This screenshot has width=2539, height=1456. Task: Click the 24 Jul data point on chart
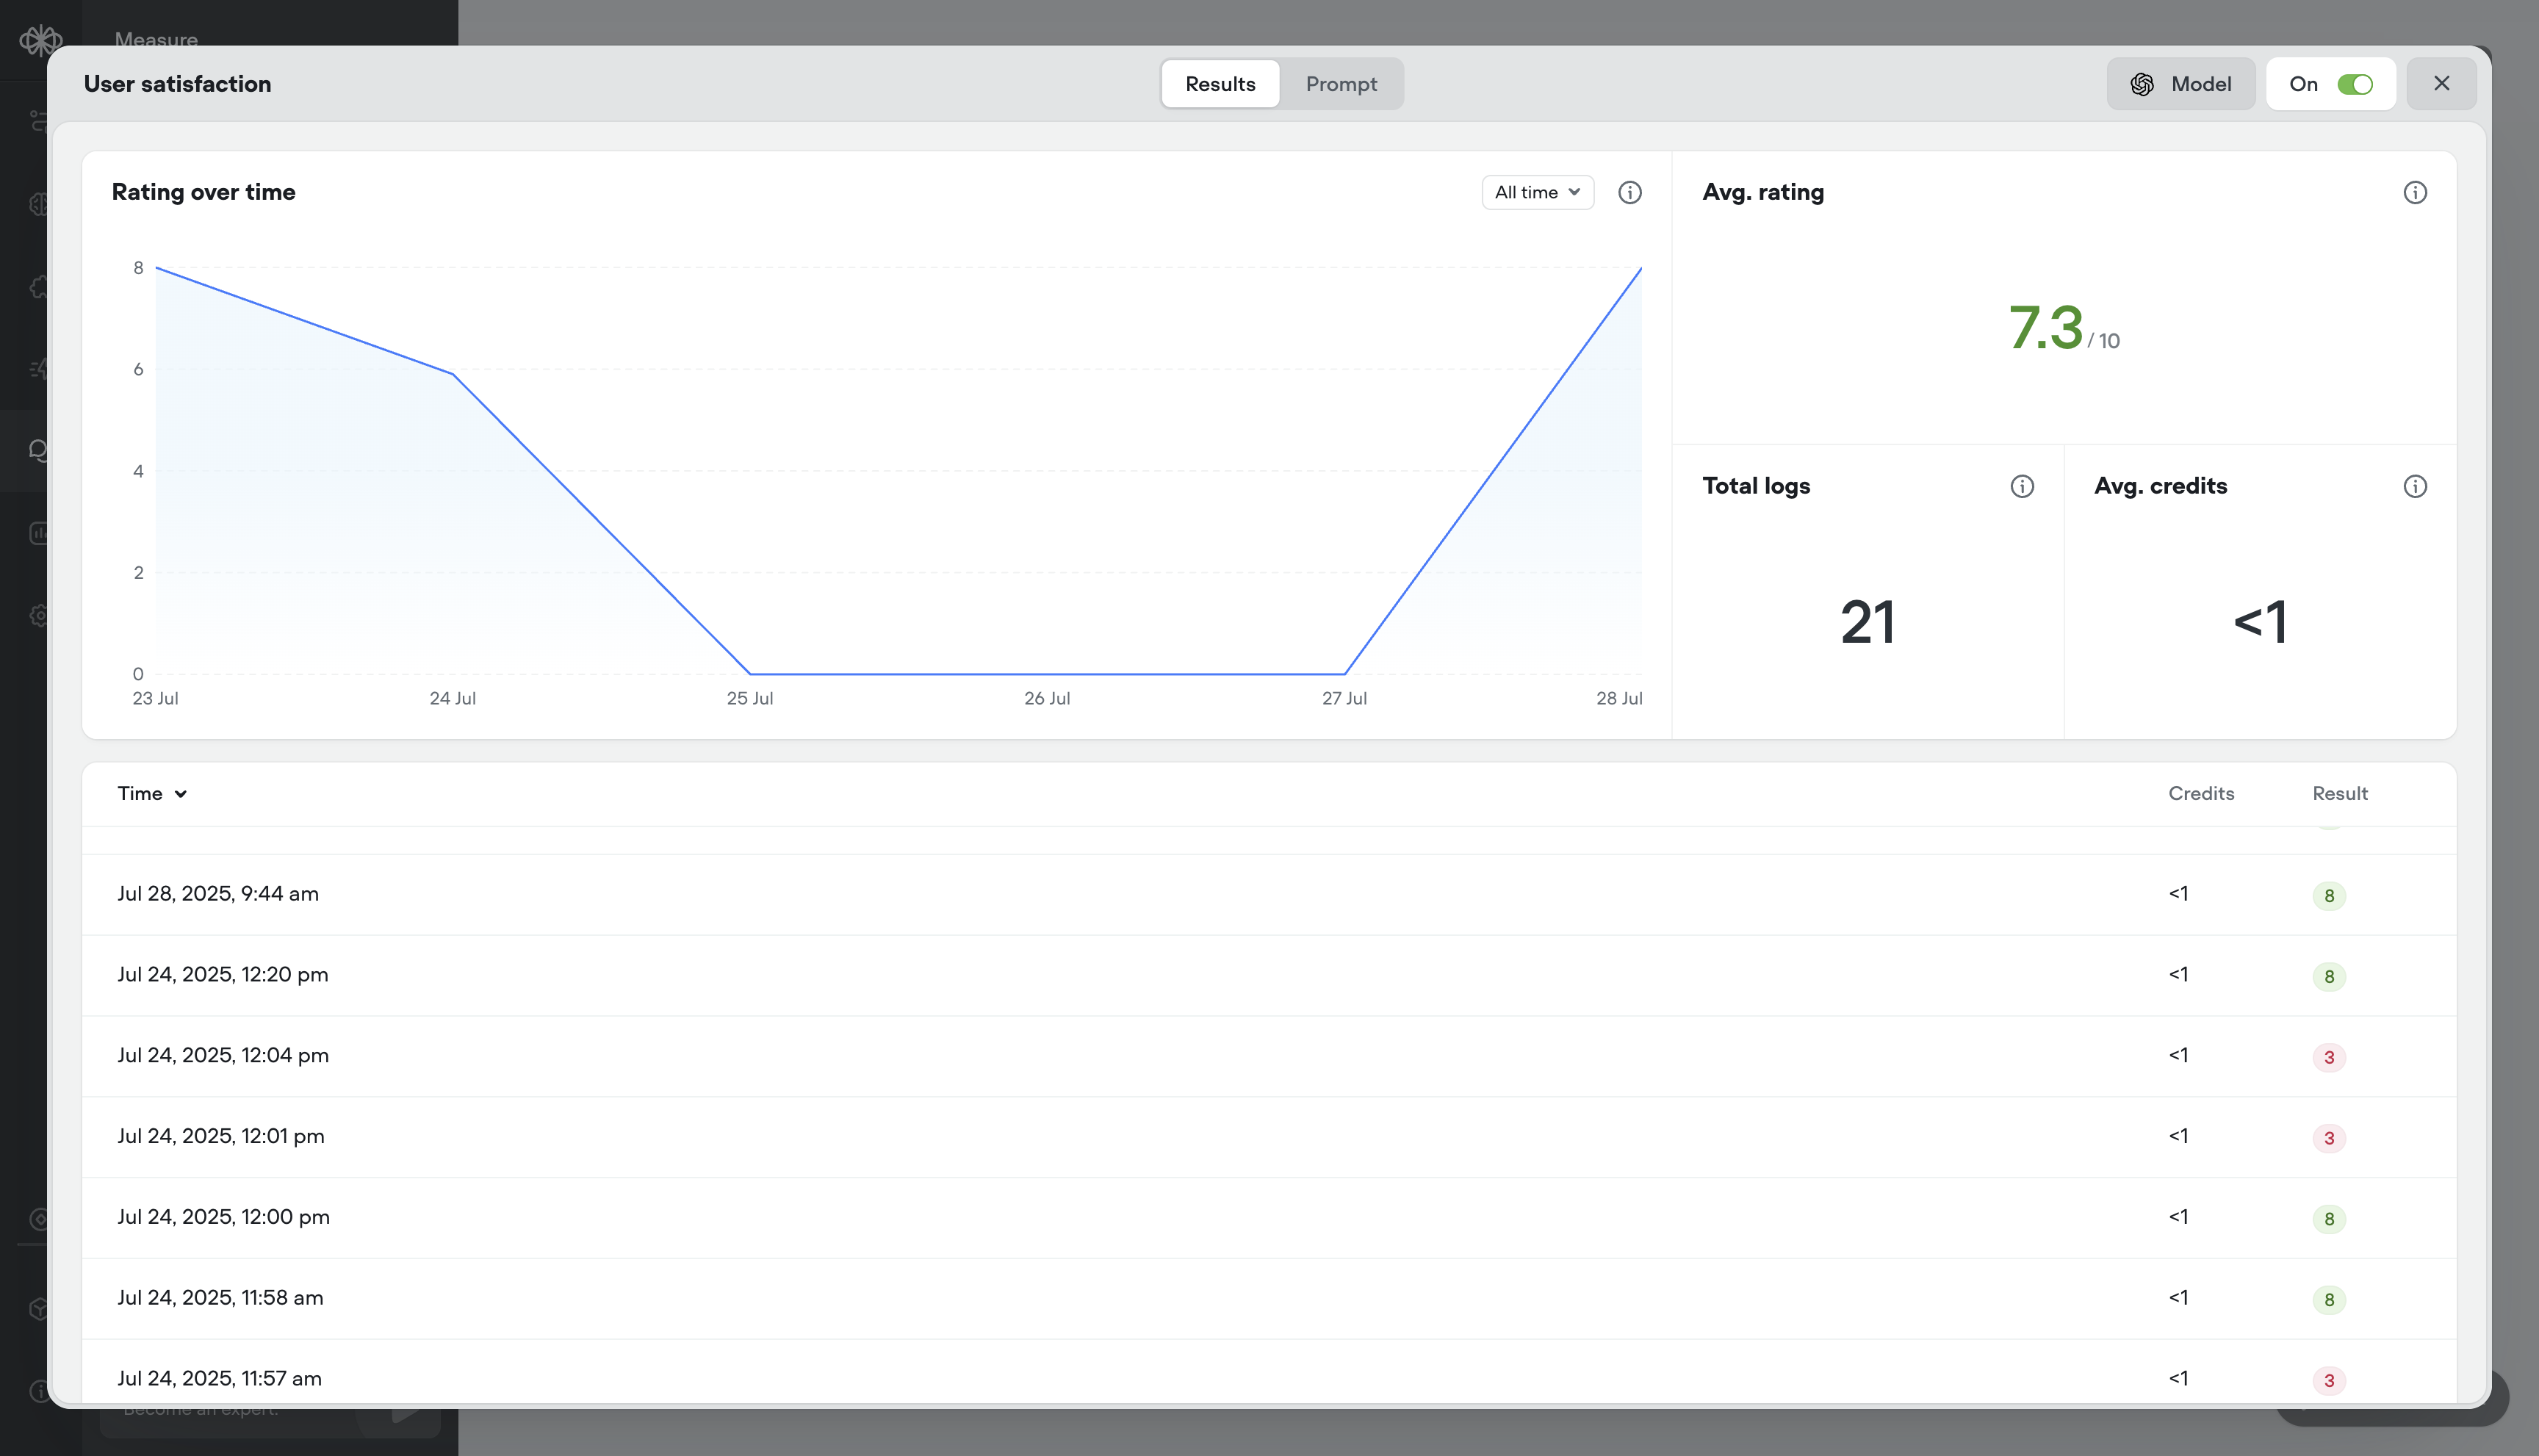(x=453, y=374)
